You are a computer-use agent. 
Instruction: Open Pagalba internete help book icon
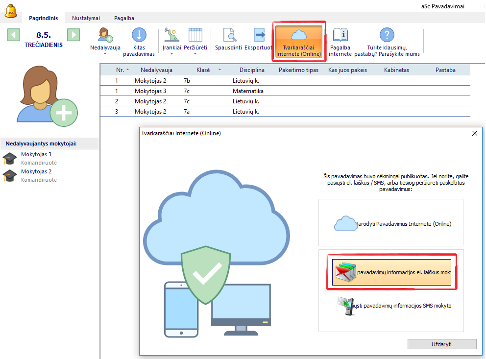tap(340, 36)
